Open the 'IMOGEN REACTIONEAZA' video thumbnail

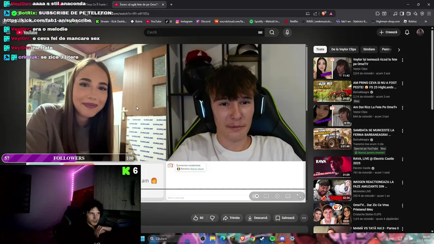332,190
